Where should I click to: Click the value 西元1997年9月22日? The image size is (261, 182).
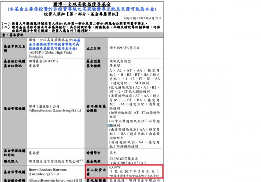point(124,48)
